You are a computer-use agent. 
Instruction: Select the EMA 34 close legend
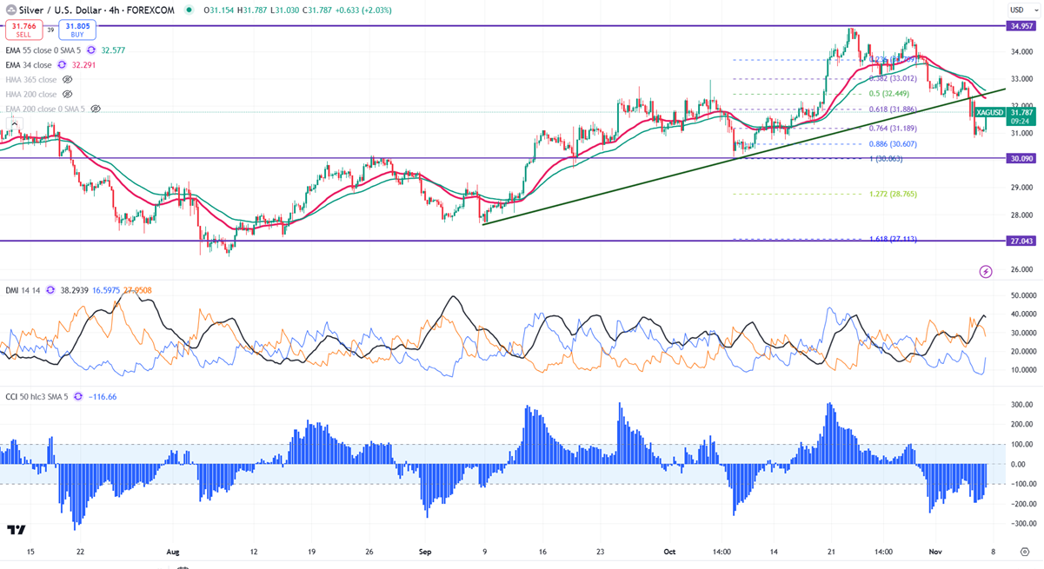[x=29, y=64]
